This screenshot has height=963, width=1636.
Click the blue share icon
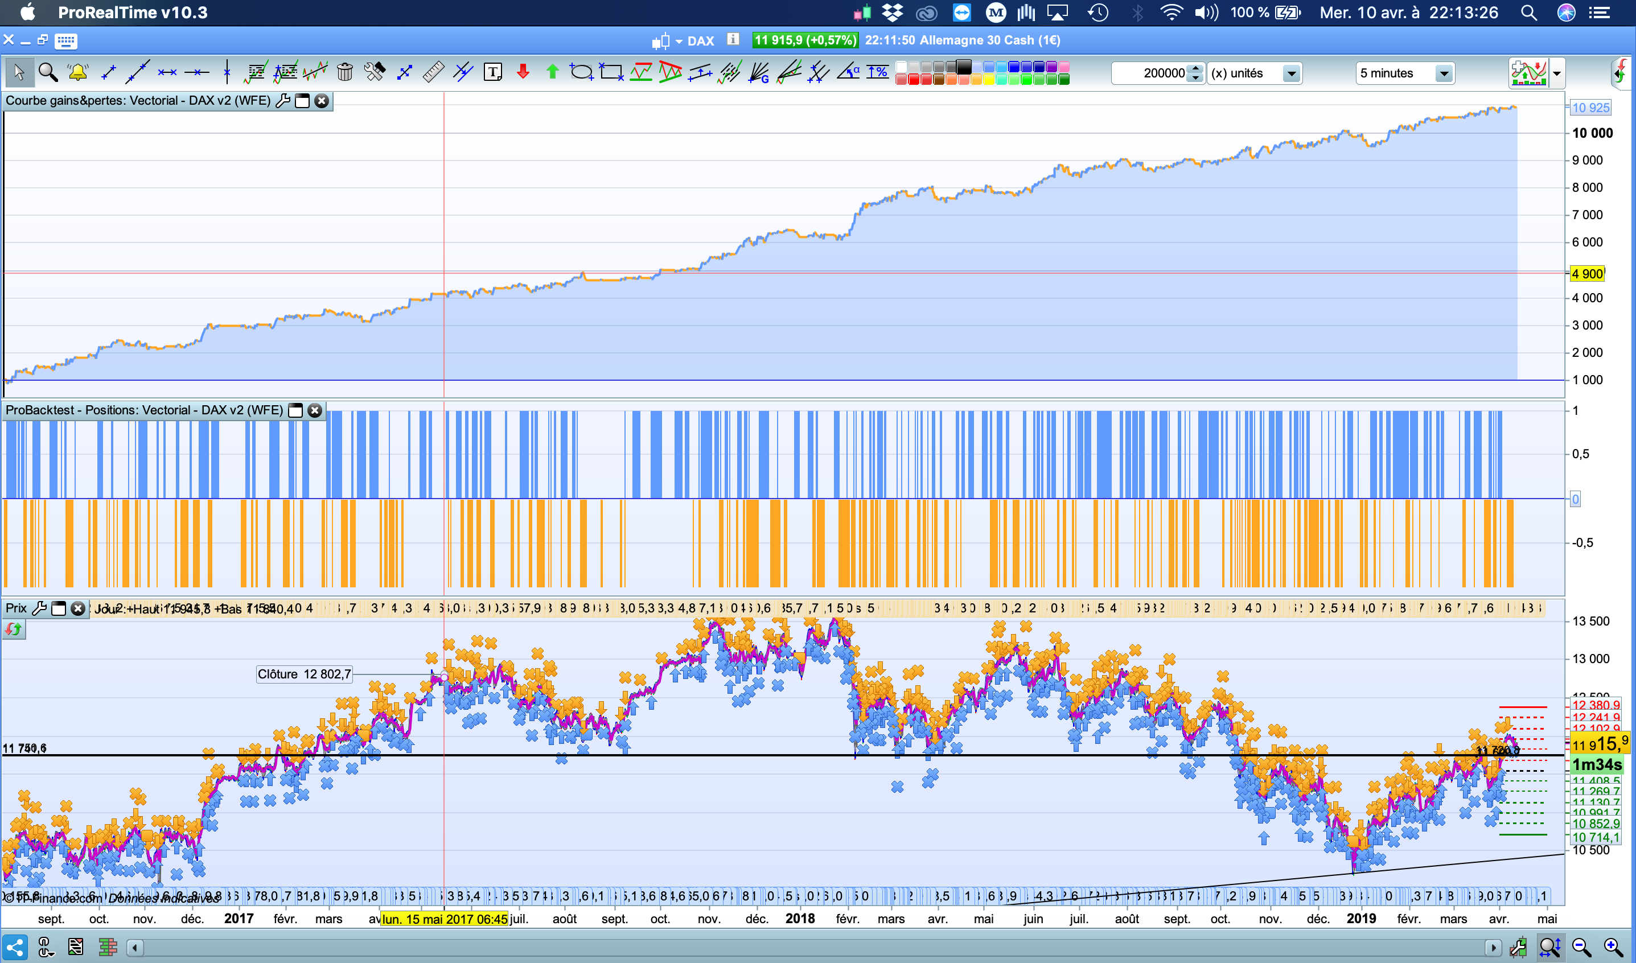coord(15,948)
